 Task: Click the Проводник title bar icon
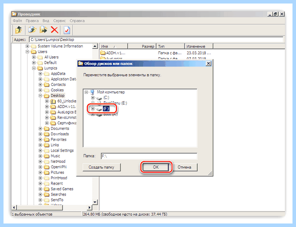pyautogui.click(x=14, y=14)
